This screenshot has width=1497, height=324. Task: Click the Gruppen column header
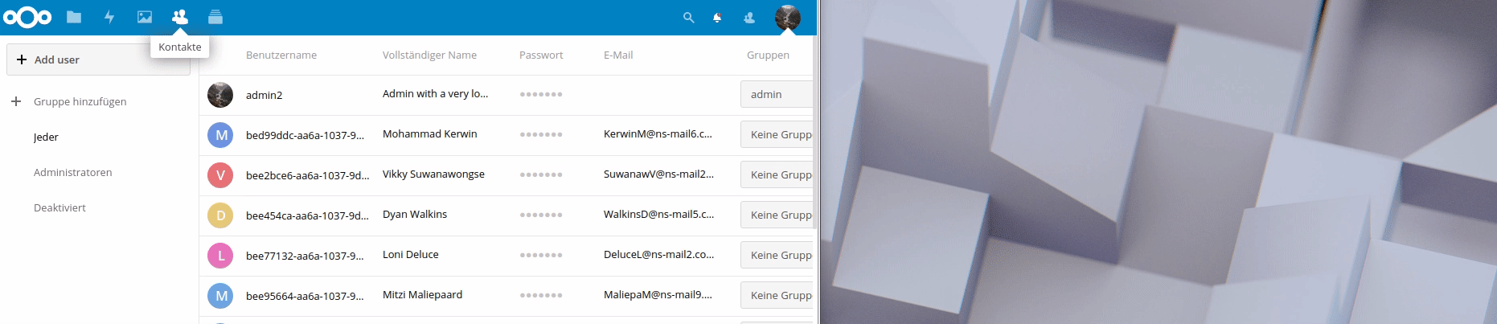[x=768, y=55]
